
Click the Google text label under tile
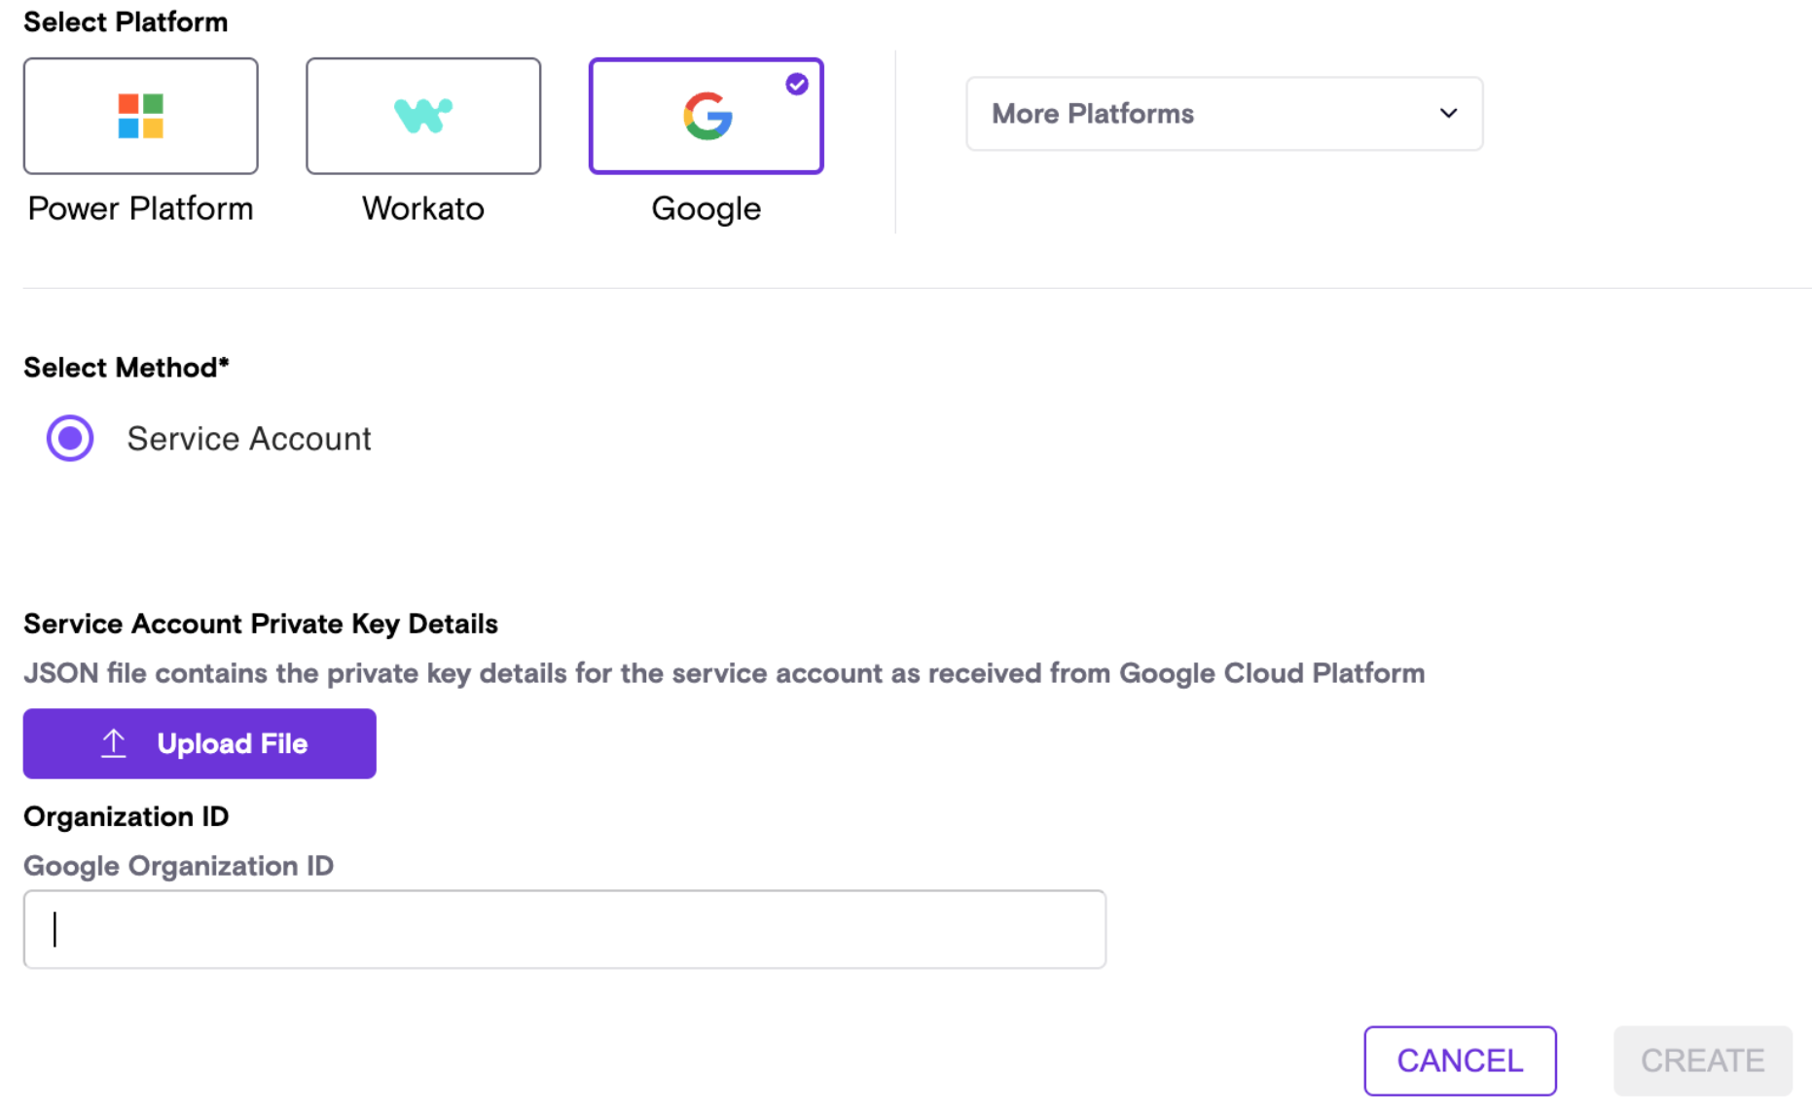pyautogui.click(x=707, y=208)
